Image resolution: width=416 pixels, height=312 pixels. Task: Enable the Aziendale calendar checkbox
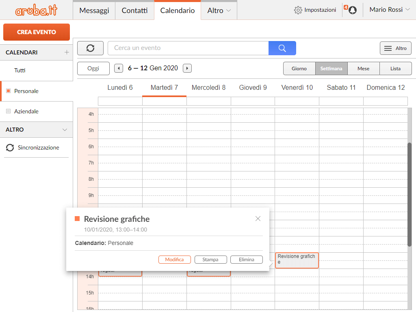(x=9, y=111)
